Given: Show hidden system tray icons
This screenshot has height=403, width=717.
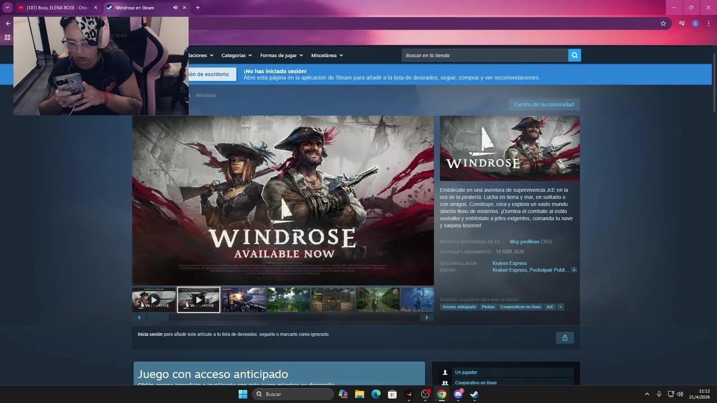Looking at the screenshot, I should 647,394.
